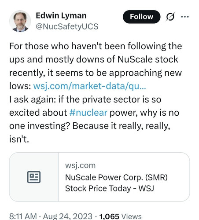The image size is (199, 220).
Task: Click the Edwin Lyman display name
Action: [x=61, y=15]
